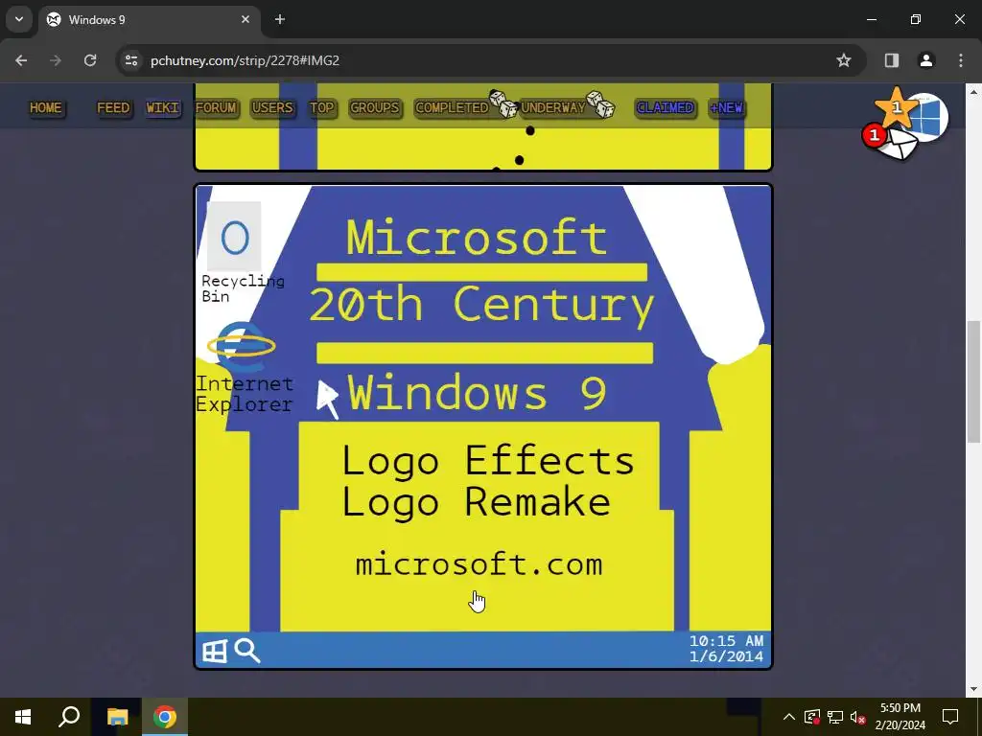Screen dimensions: 982x736
Task: Click 'Logo Effects' text in panel
Action: (x=488, y=461)
